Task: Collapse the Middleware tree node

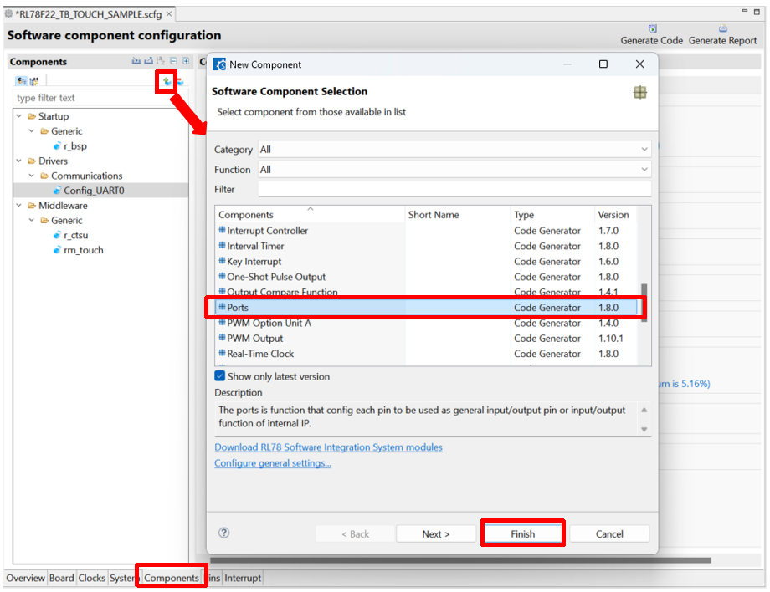Action: [x=19, y=206]
